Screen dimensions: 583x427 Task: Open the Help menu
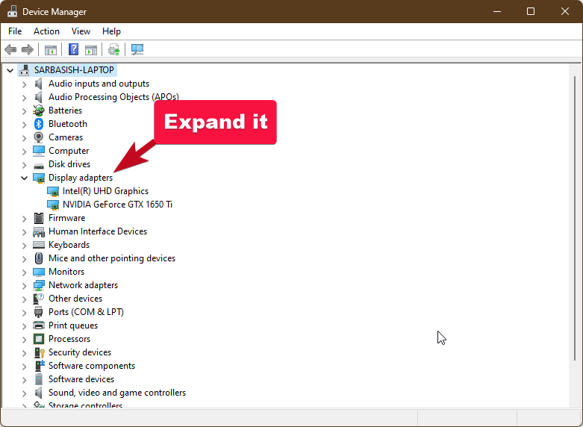pos(111,31)
